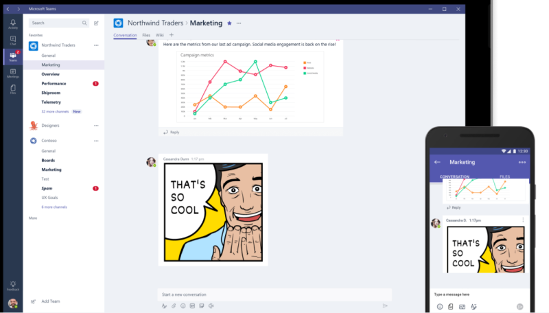Open the emoji picker in compose bar
This screenshot has width=549, height=313.
(x=183, y=305)
